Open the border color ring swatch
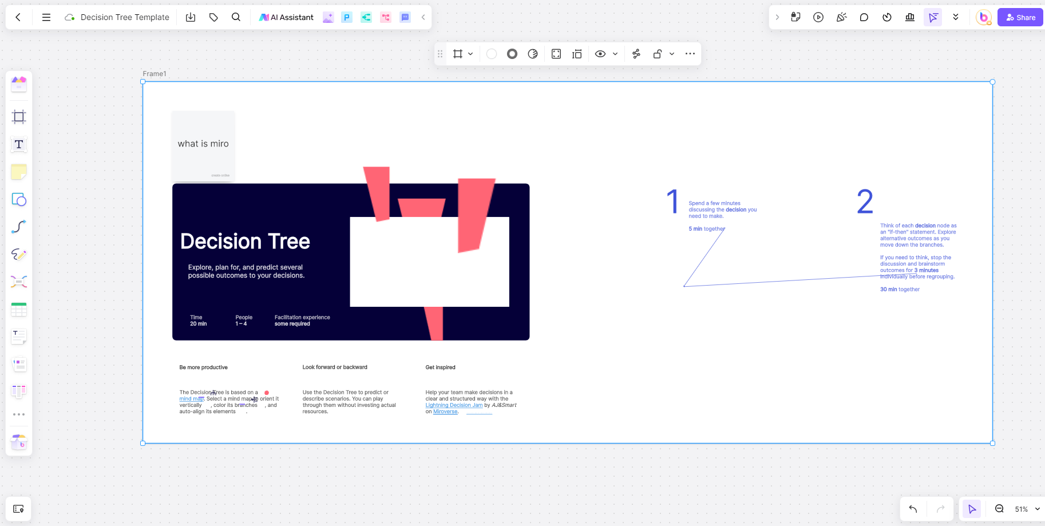This screenshot has width=1045, height=526. (x=512, y=54)
